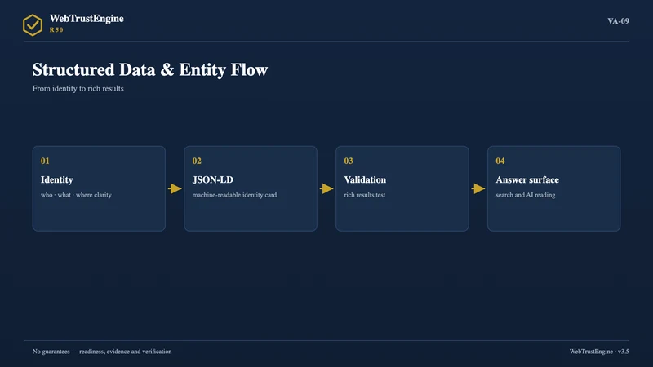
Task: Click the 'No guarantees' footer disclaimer
Action: tap(102, 352)
